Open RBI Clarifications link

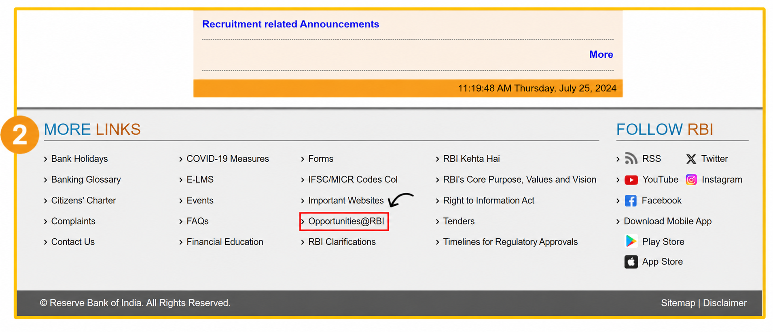(342, 242)
